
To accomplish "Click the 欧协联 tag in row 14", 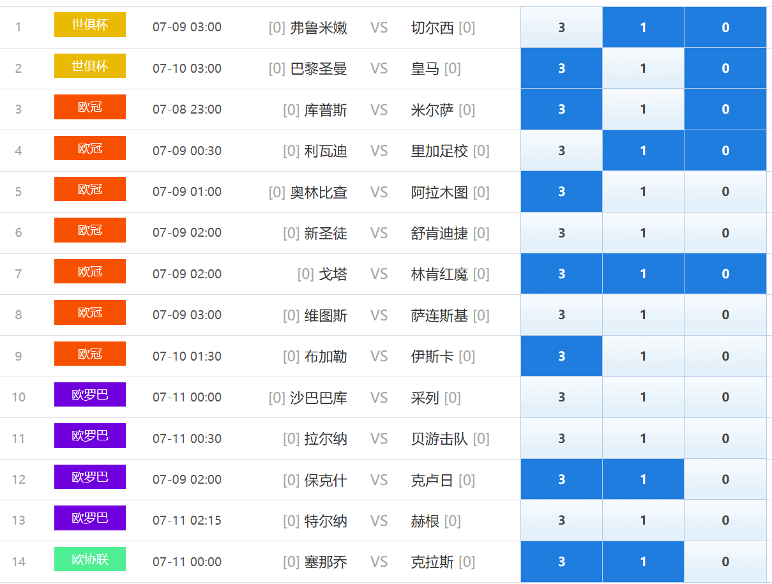I will tap(90, 559).
